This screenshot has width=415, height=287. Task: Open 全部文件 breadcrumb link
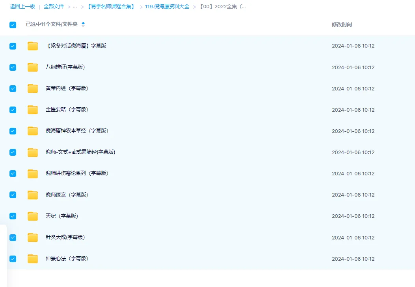click(54, 6)
